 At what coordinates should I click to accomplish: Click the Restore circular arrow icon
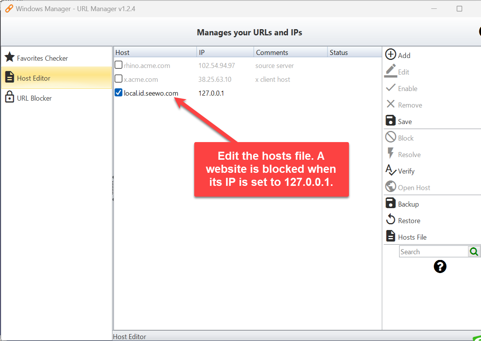pyautogui.click(x=390, y=220)
